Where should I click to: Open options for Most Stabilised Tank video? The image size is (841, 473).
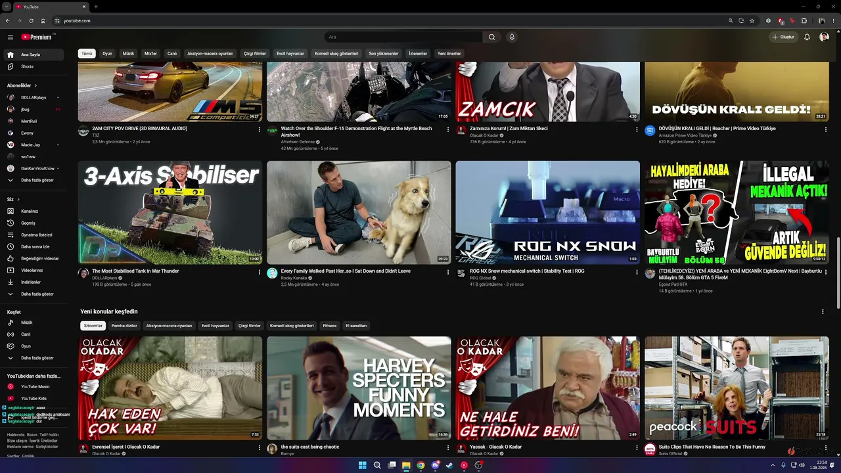[259, 272]
